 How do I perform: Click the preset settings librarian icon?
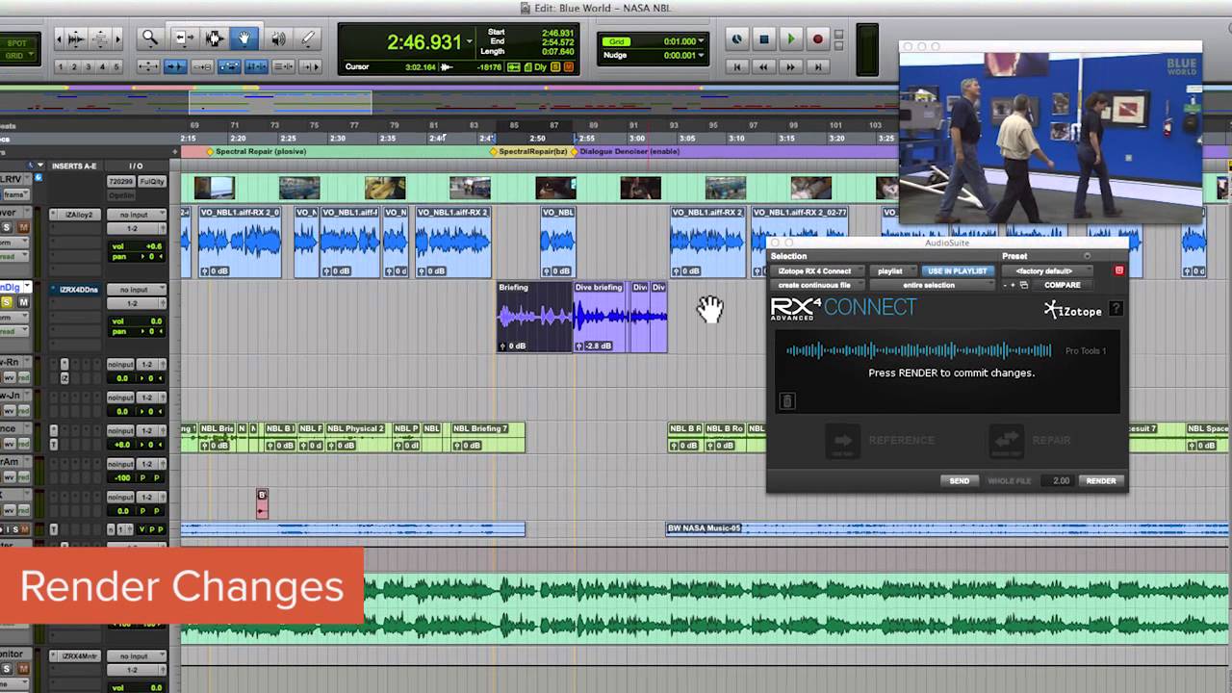(x=1024, y=285)
